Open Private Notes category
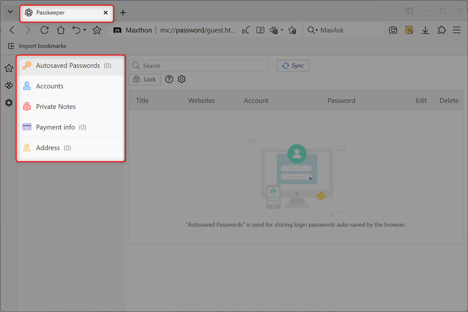 71,107
